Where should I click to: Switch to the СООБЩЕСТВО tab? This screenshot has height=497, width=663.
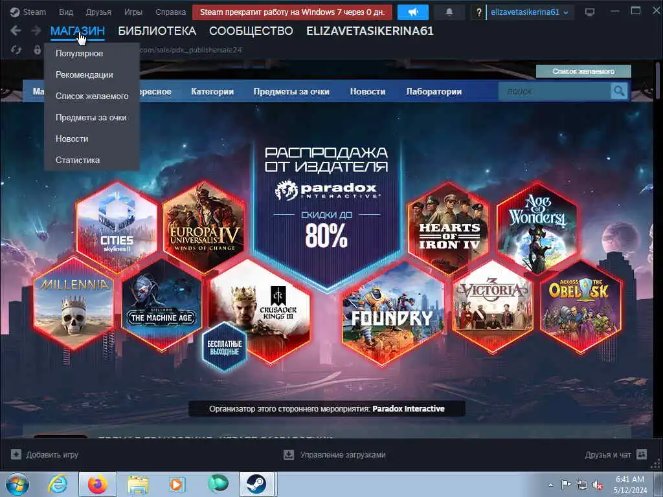click(x=251, y=31)
